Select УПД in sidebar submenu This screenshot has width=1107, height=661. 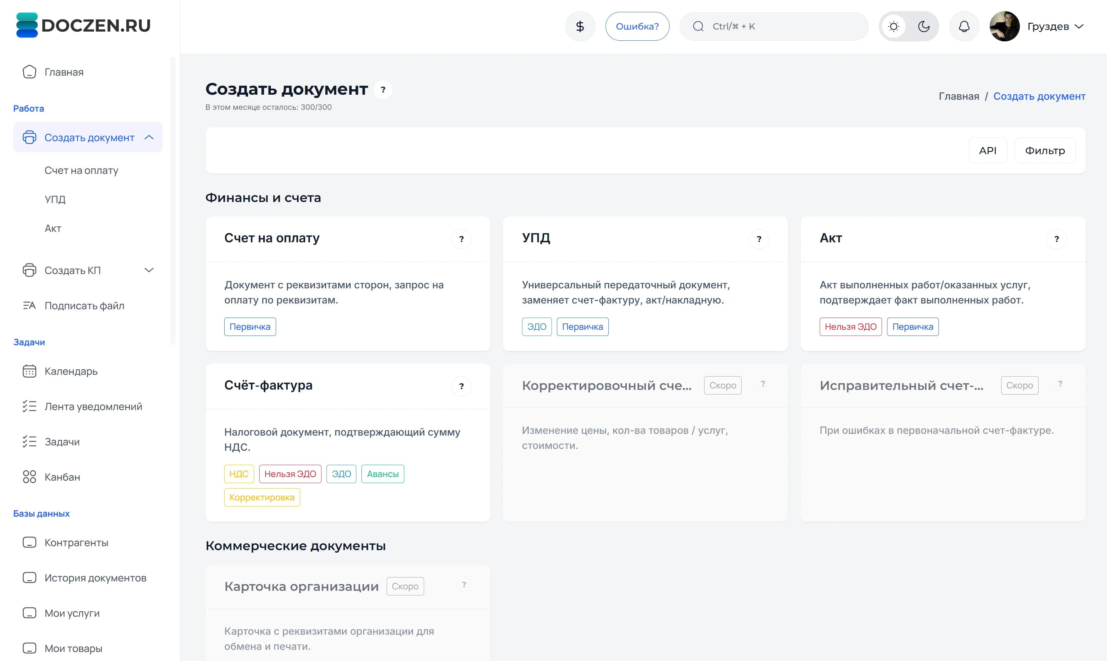(x=55, y=199)
